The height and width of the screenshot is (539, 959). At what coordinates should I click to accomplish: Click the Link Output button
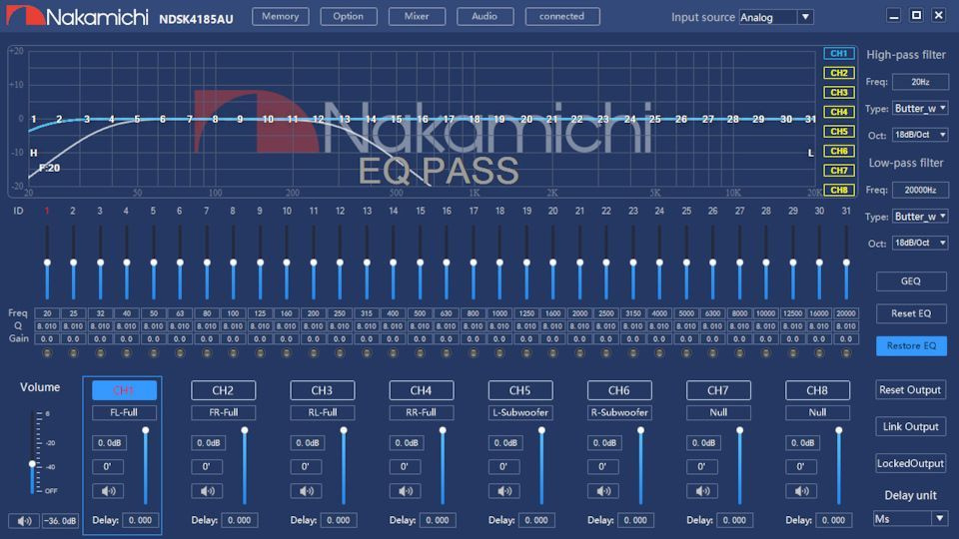tap(910, 426)
